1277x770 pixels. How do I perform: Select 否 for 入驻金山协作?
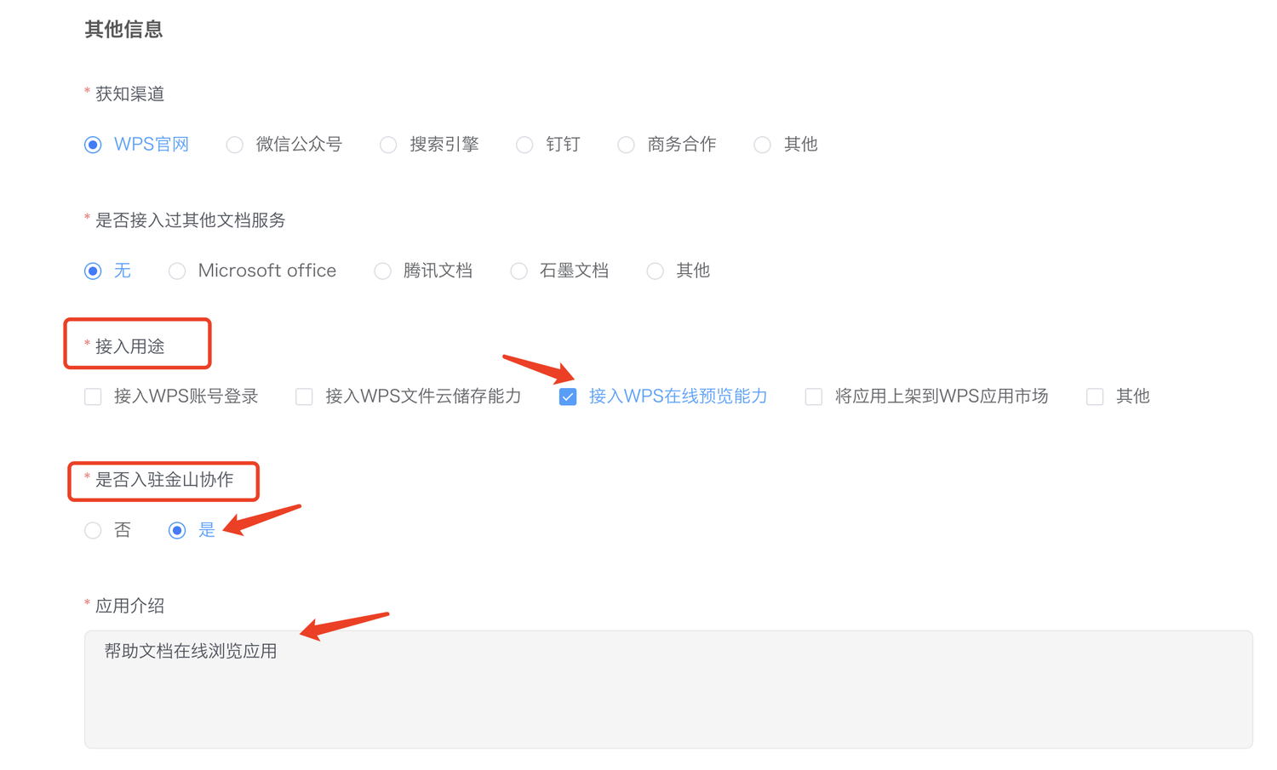pyautogui.click(x=94, y=531)
